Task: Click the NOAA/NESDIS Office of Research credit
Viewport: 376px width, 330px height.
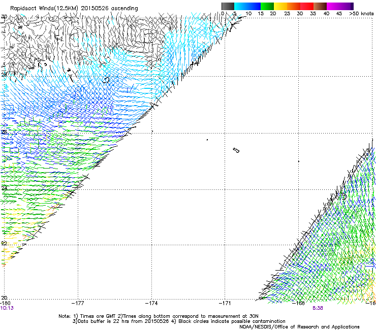Action: pyautogui.click(x=299, y=327)
